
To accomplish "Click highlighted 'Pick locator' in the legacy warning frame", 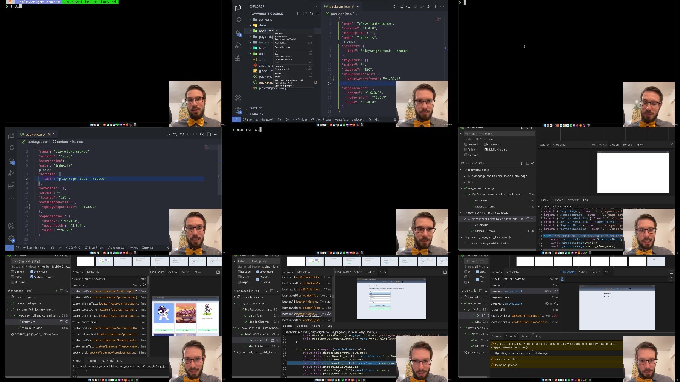I will coord(568,272).
